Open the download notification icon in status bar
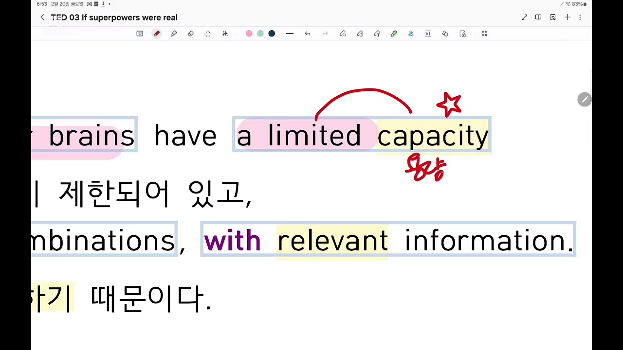 click(103, 4)
